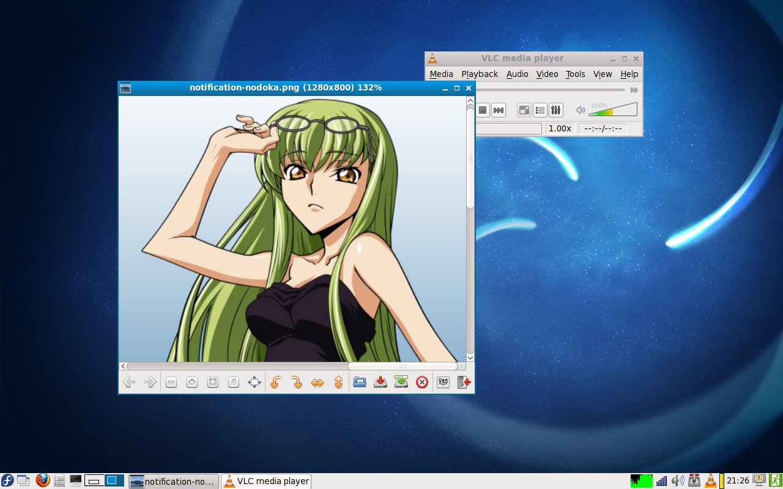Click the 1.00x playback speed label
Viewport: 783px width, 489px height.
(x=560, y=128)
